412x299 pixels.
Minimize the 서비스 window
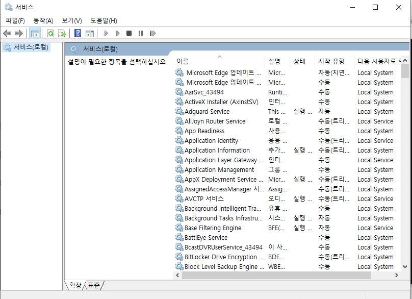pyautogui.click(x=352, y=7)
